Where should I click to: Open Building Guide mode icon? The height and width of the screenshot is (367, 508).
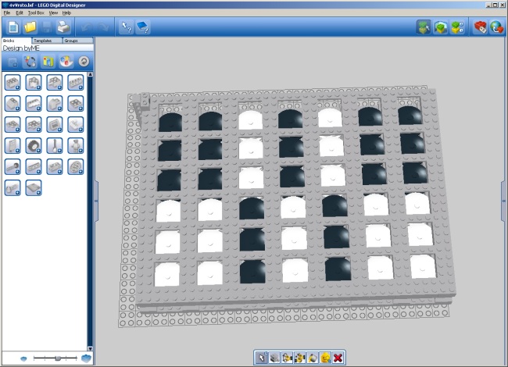457,27
